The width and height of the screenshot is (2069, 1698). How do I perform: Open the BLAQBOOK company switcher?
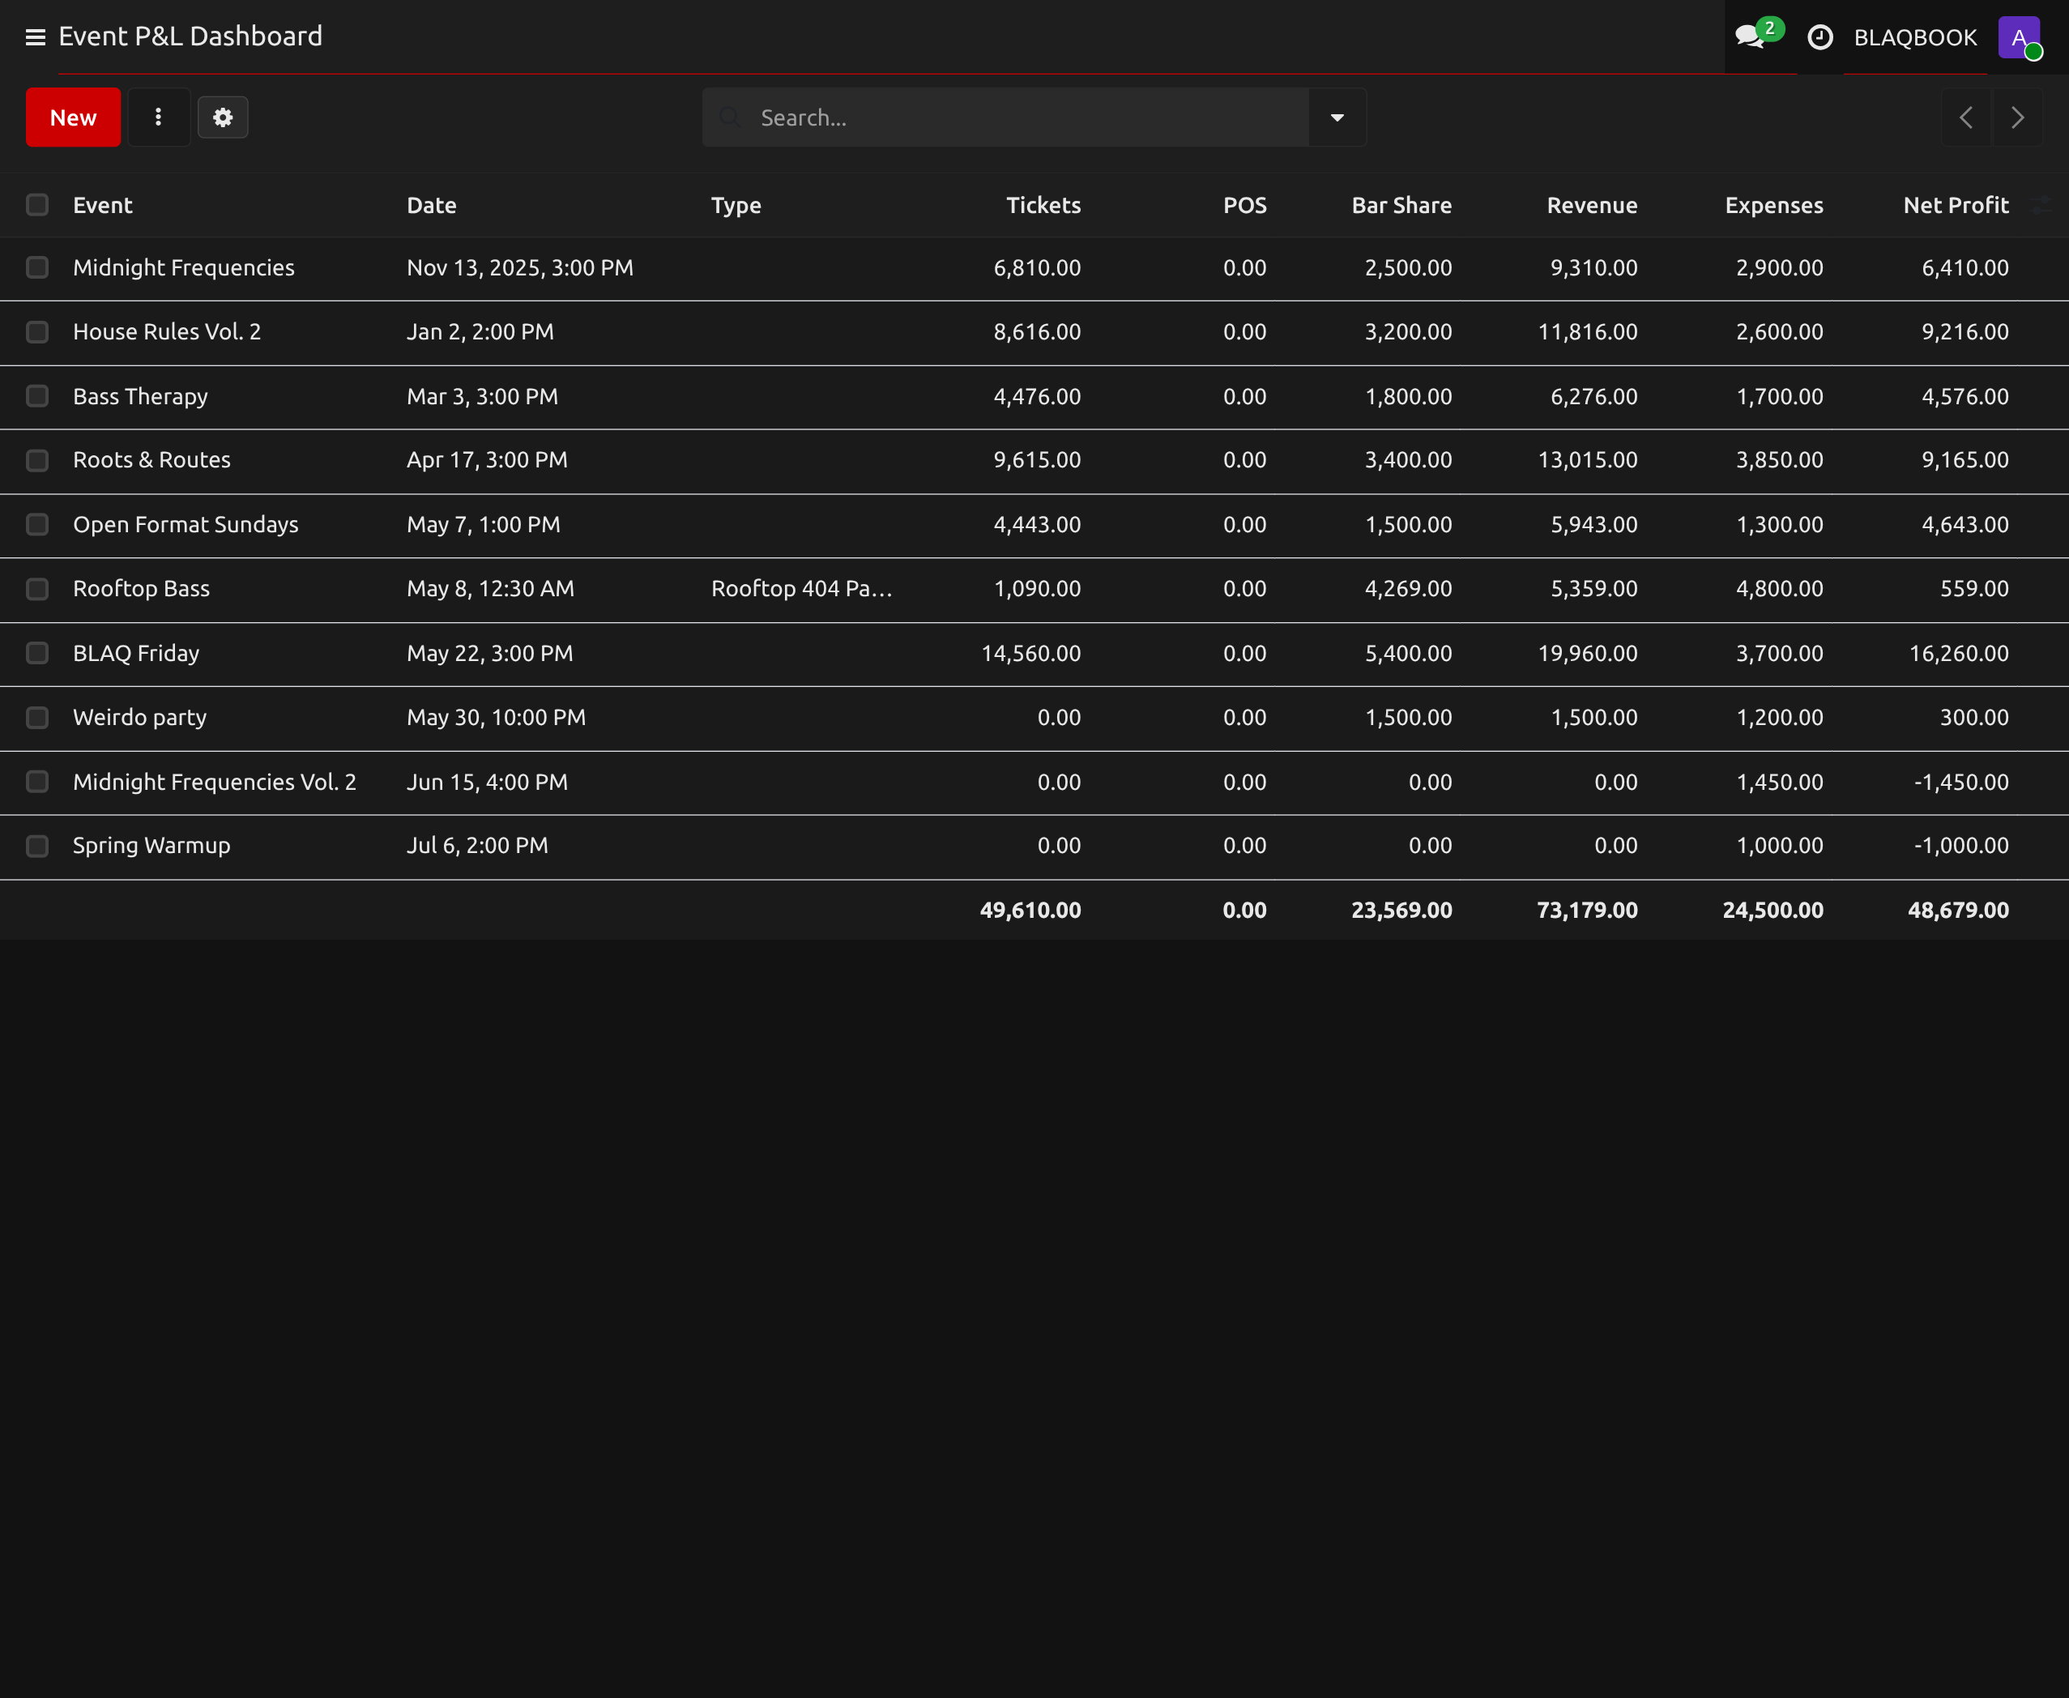click(x=1914, y=38)
